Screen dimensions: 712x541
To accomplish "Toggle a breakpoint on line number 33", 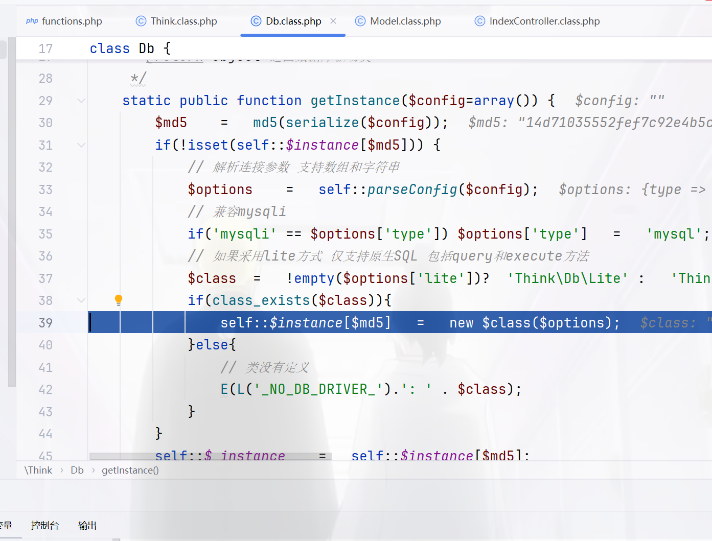I will pyautogui.click(x=45, y=190).
